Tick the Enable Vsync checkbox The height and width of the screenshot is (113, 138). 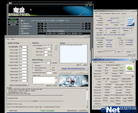click(33, 70)
